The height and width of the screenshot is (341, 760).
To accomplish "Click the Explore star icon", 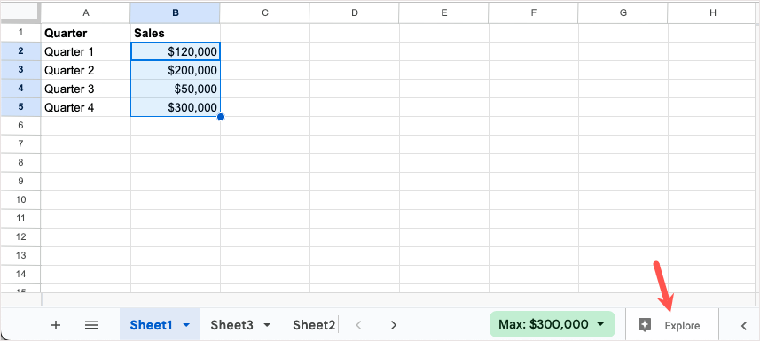I will [644, 325].
